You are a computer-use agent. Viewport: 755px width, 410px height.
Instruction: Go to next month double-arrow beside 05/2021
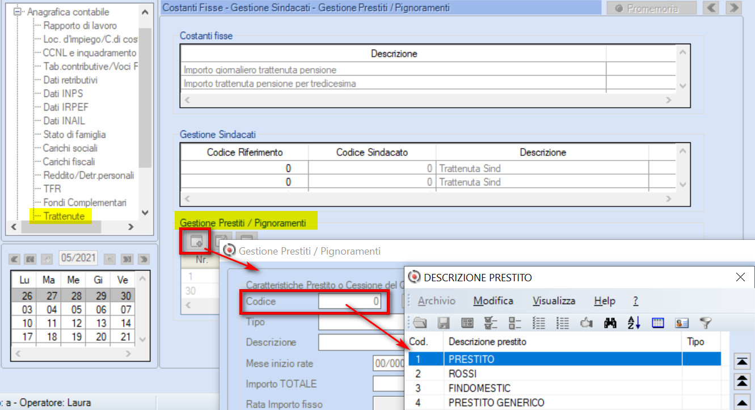click(x=126, y=259)
